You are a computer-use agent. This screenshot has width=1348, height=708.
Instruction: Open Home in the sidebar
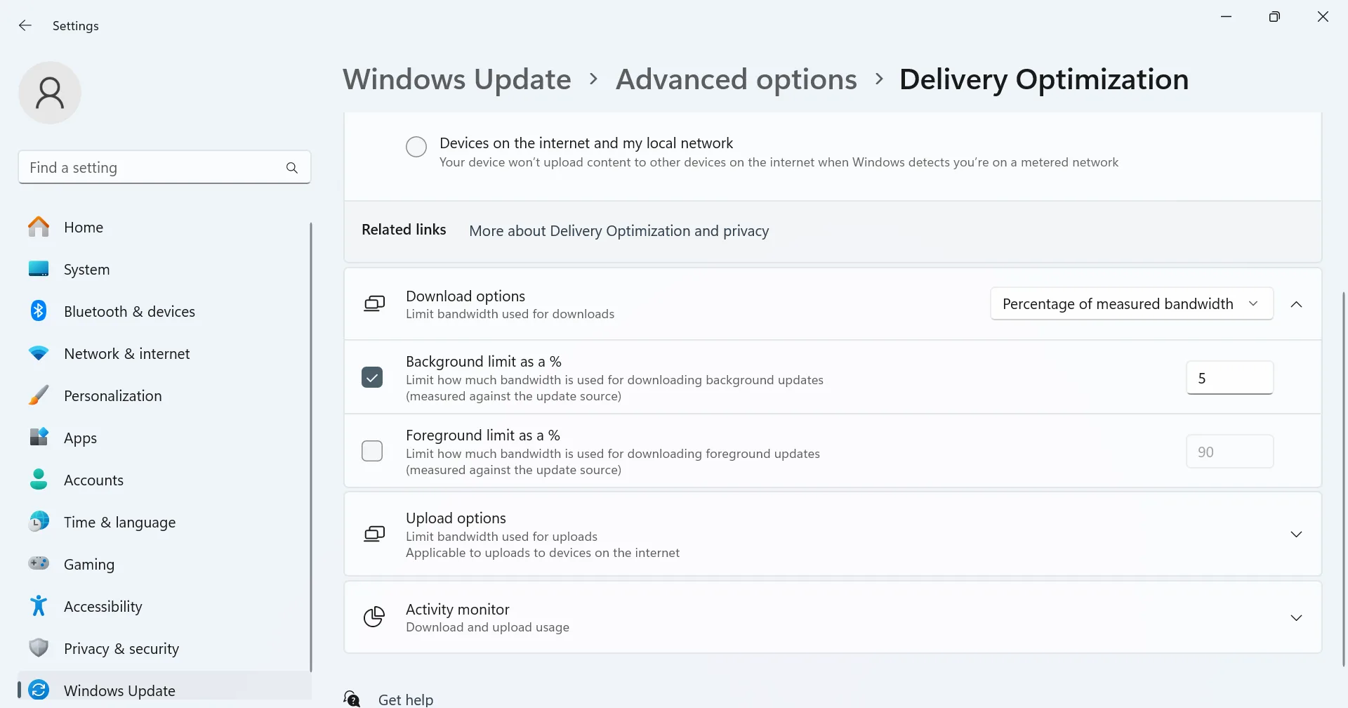coord(164,227)
